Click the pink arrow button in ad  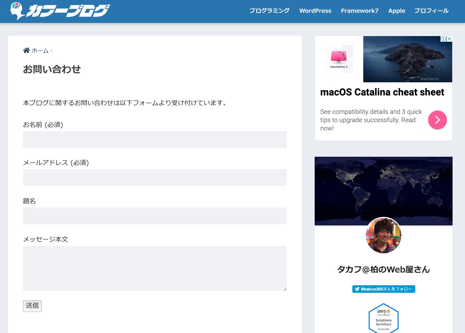(437, 120)
